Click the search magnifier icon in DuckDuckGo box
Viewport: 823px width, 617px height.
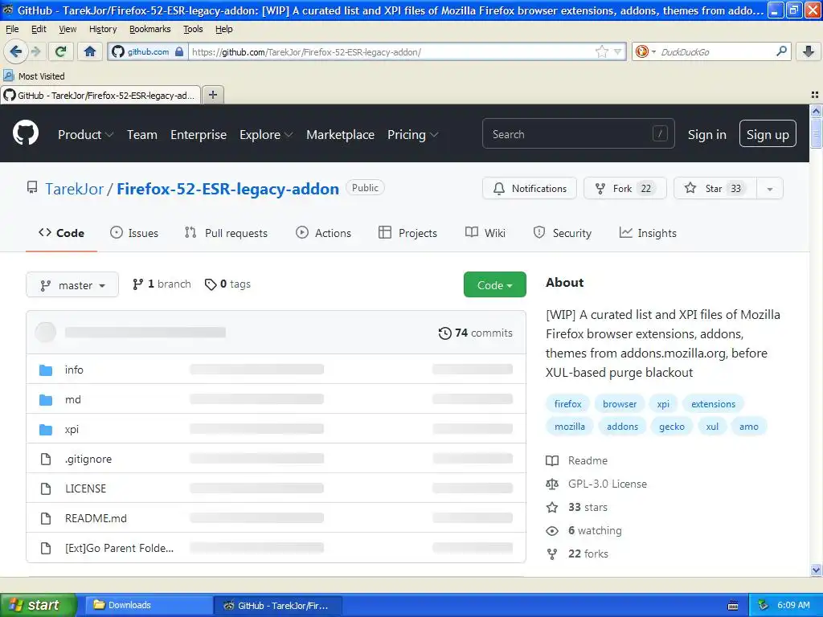781,51
